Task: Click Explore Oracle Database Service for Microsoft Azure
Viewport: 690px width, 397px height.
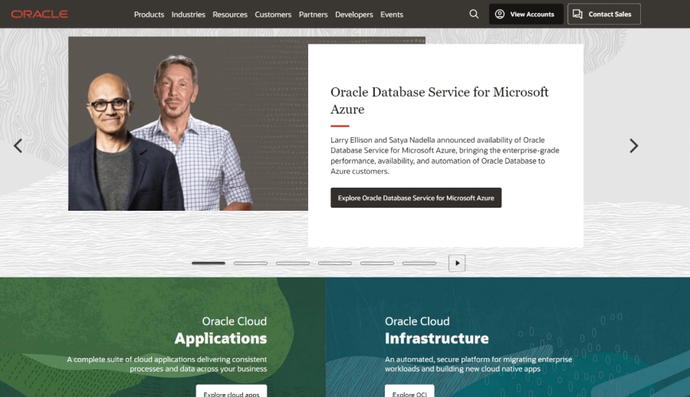Action: click(416, 198)
